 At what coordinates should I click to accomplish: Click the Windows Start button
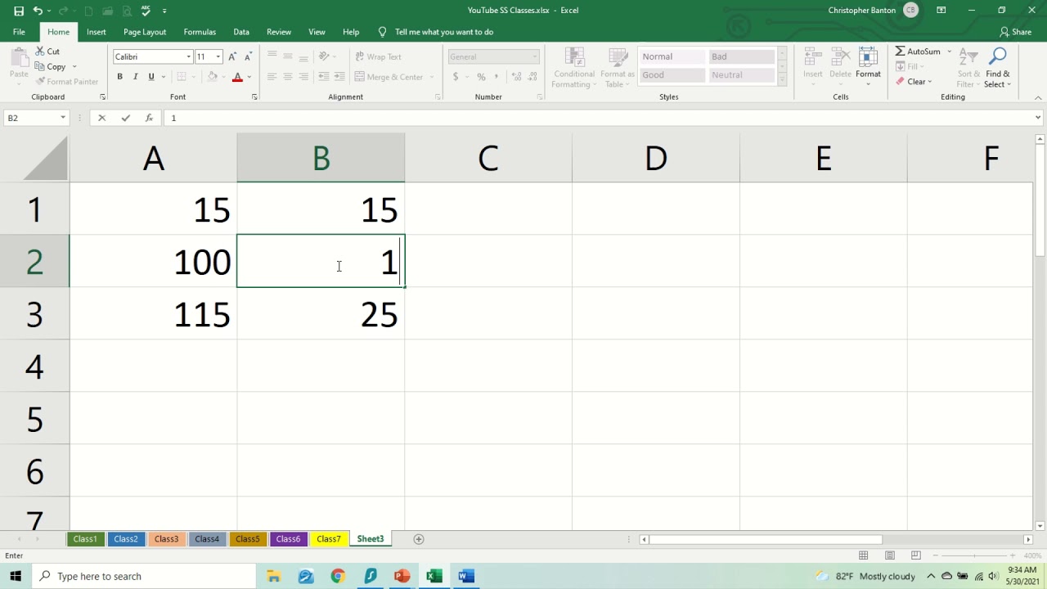(16, 576)
